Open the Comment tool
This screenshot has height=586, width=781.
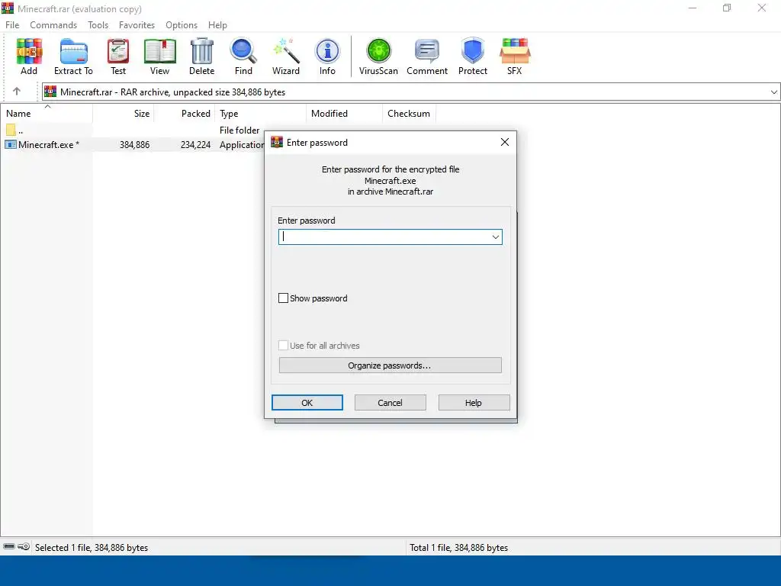[x=427, y=56]
